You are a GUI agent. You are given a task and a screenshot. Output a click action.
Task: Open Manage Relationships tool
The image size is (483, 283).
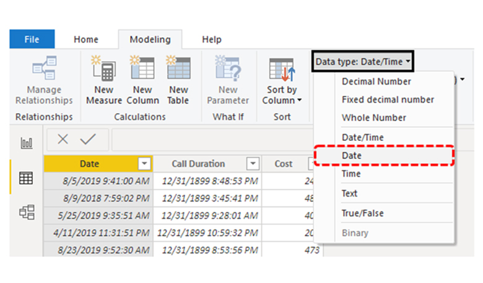pyautogui.click(x=44, y=80)
